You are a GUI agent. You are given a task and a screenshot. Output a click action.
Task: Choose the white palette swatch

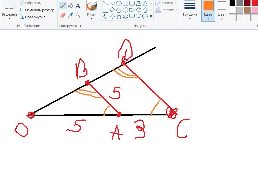(232, 10)
